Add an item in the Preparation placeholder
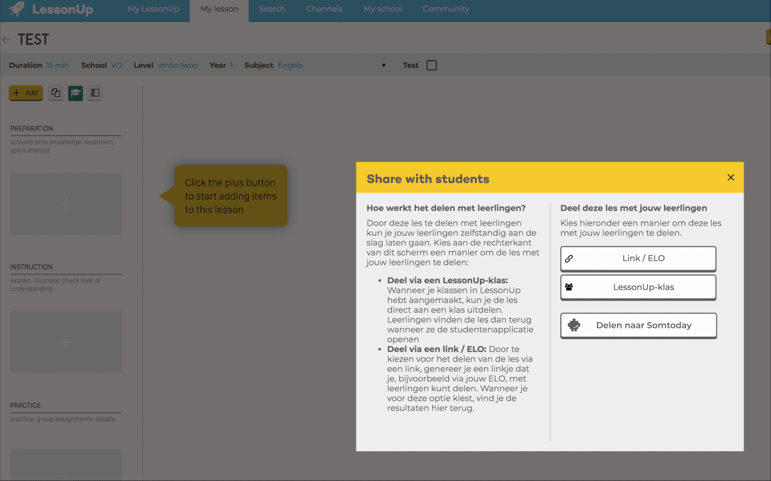Viewport: 771px width, 481px height. pyautogui.click(x=66, y=204)
